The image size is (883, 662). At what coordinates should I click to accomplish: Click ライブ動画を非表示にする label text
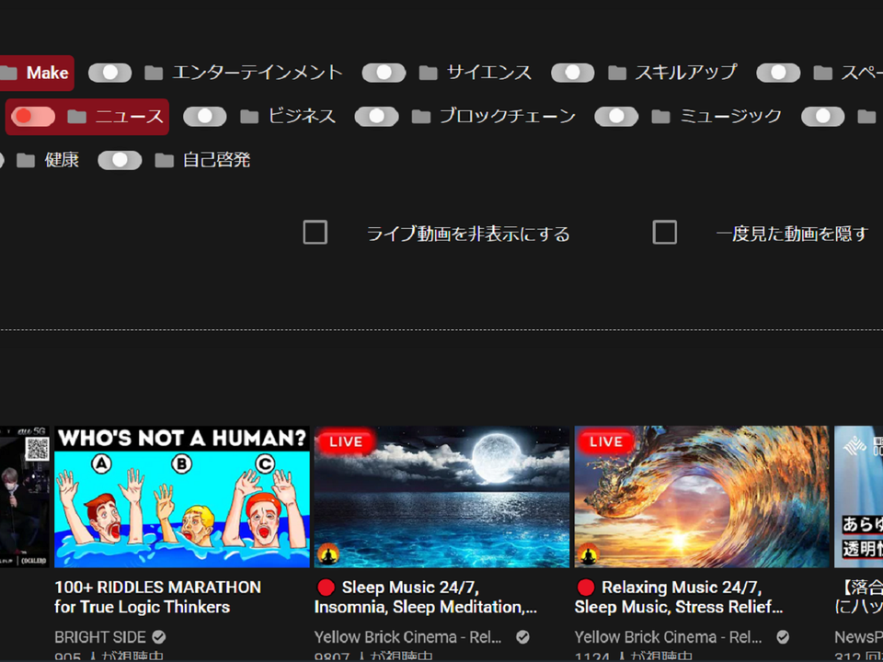coord(468,234)
